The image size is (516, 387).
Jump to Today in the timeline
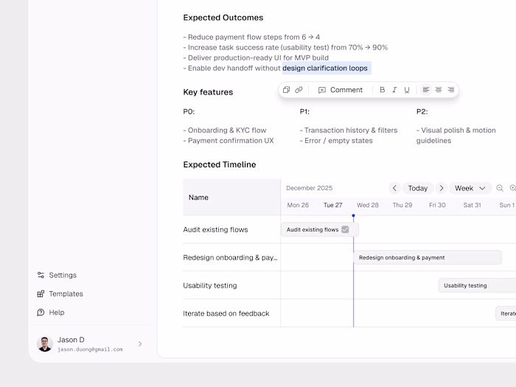tap(418, 188)
